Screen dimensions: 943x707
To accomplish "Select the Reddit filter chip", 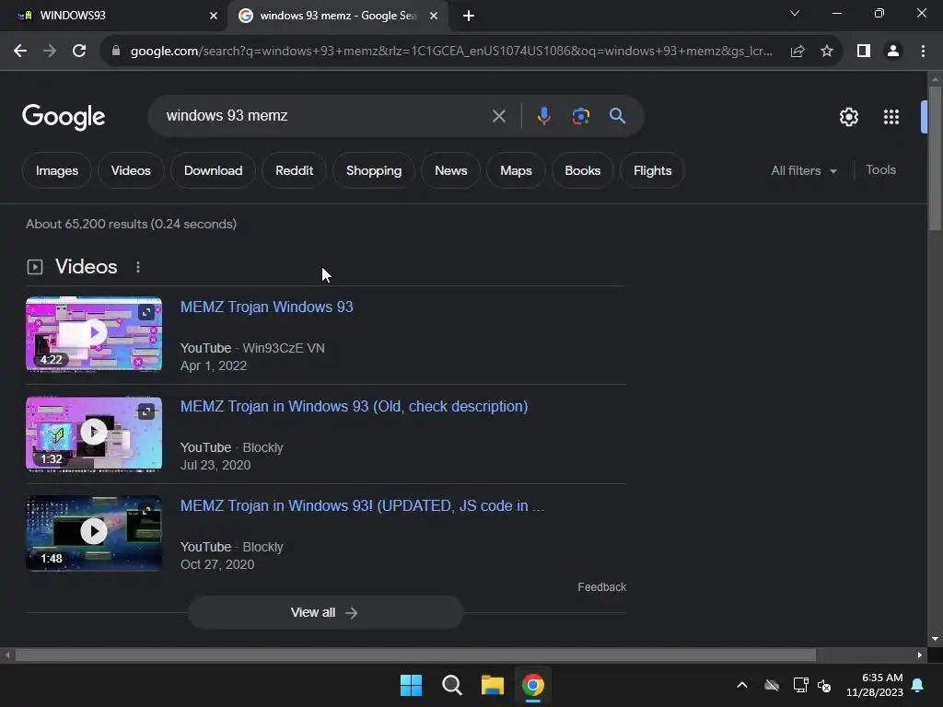I will pos(294,170).
